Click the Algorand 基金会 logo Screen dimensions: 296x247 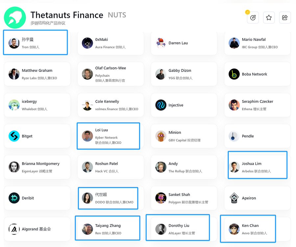[14, 229]
